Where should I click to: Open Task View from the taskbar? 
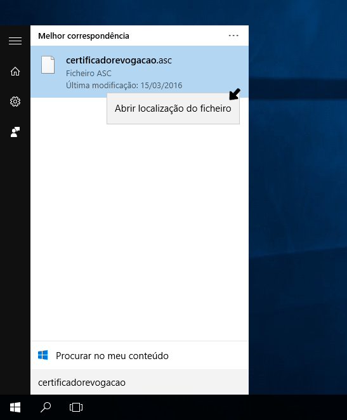76,407
